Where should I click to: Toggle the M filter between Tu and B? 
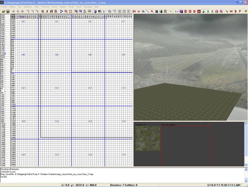[231, 11]
